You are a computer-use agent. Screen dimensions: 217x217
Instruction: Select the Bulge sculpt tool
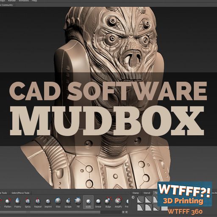click(108, 203)
